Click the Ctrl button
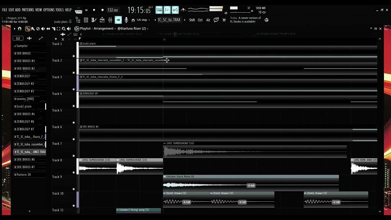This screenshot has height=220, width=391. [x=200, y=20]
